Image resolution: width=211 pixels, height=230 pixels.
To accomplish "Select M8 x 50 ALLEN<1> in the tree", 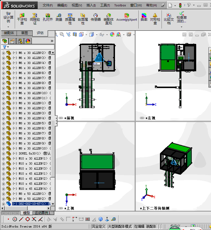I will click(x=32, y=194).
